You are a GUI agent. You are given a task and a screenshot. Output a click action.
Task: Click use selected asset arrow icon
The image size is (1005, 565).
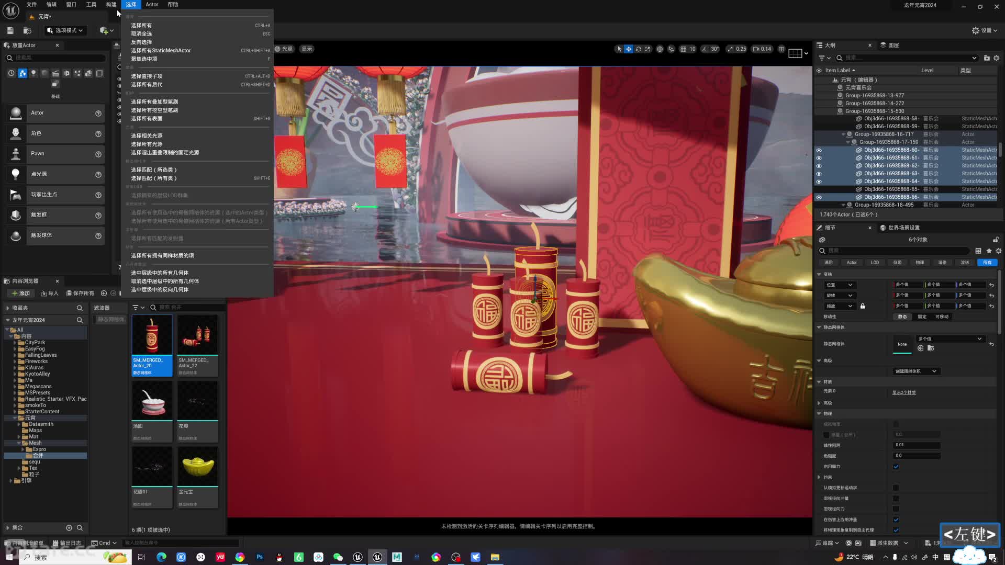[x=921, y=348]
